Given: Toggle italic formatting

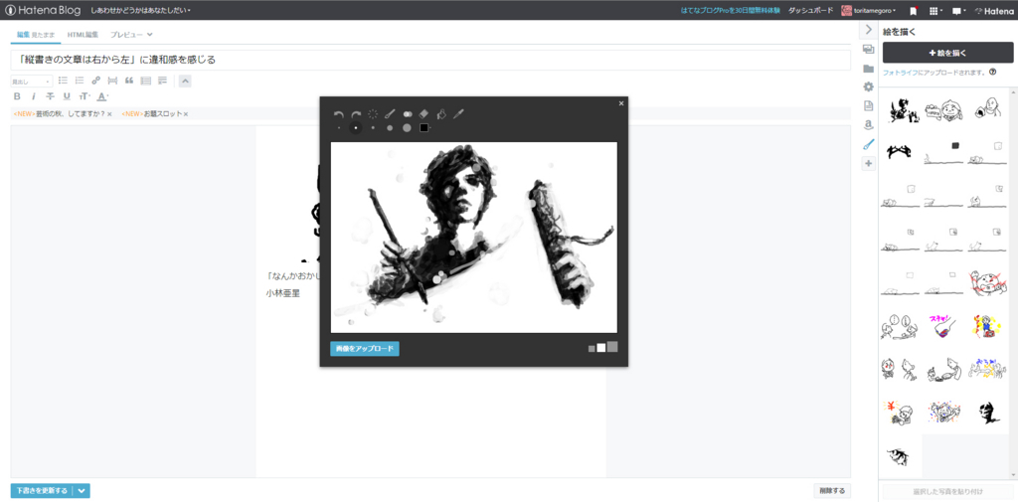Looking at the screenshot, I should [x=34, y=96].
